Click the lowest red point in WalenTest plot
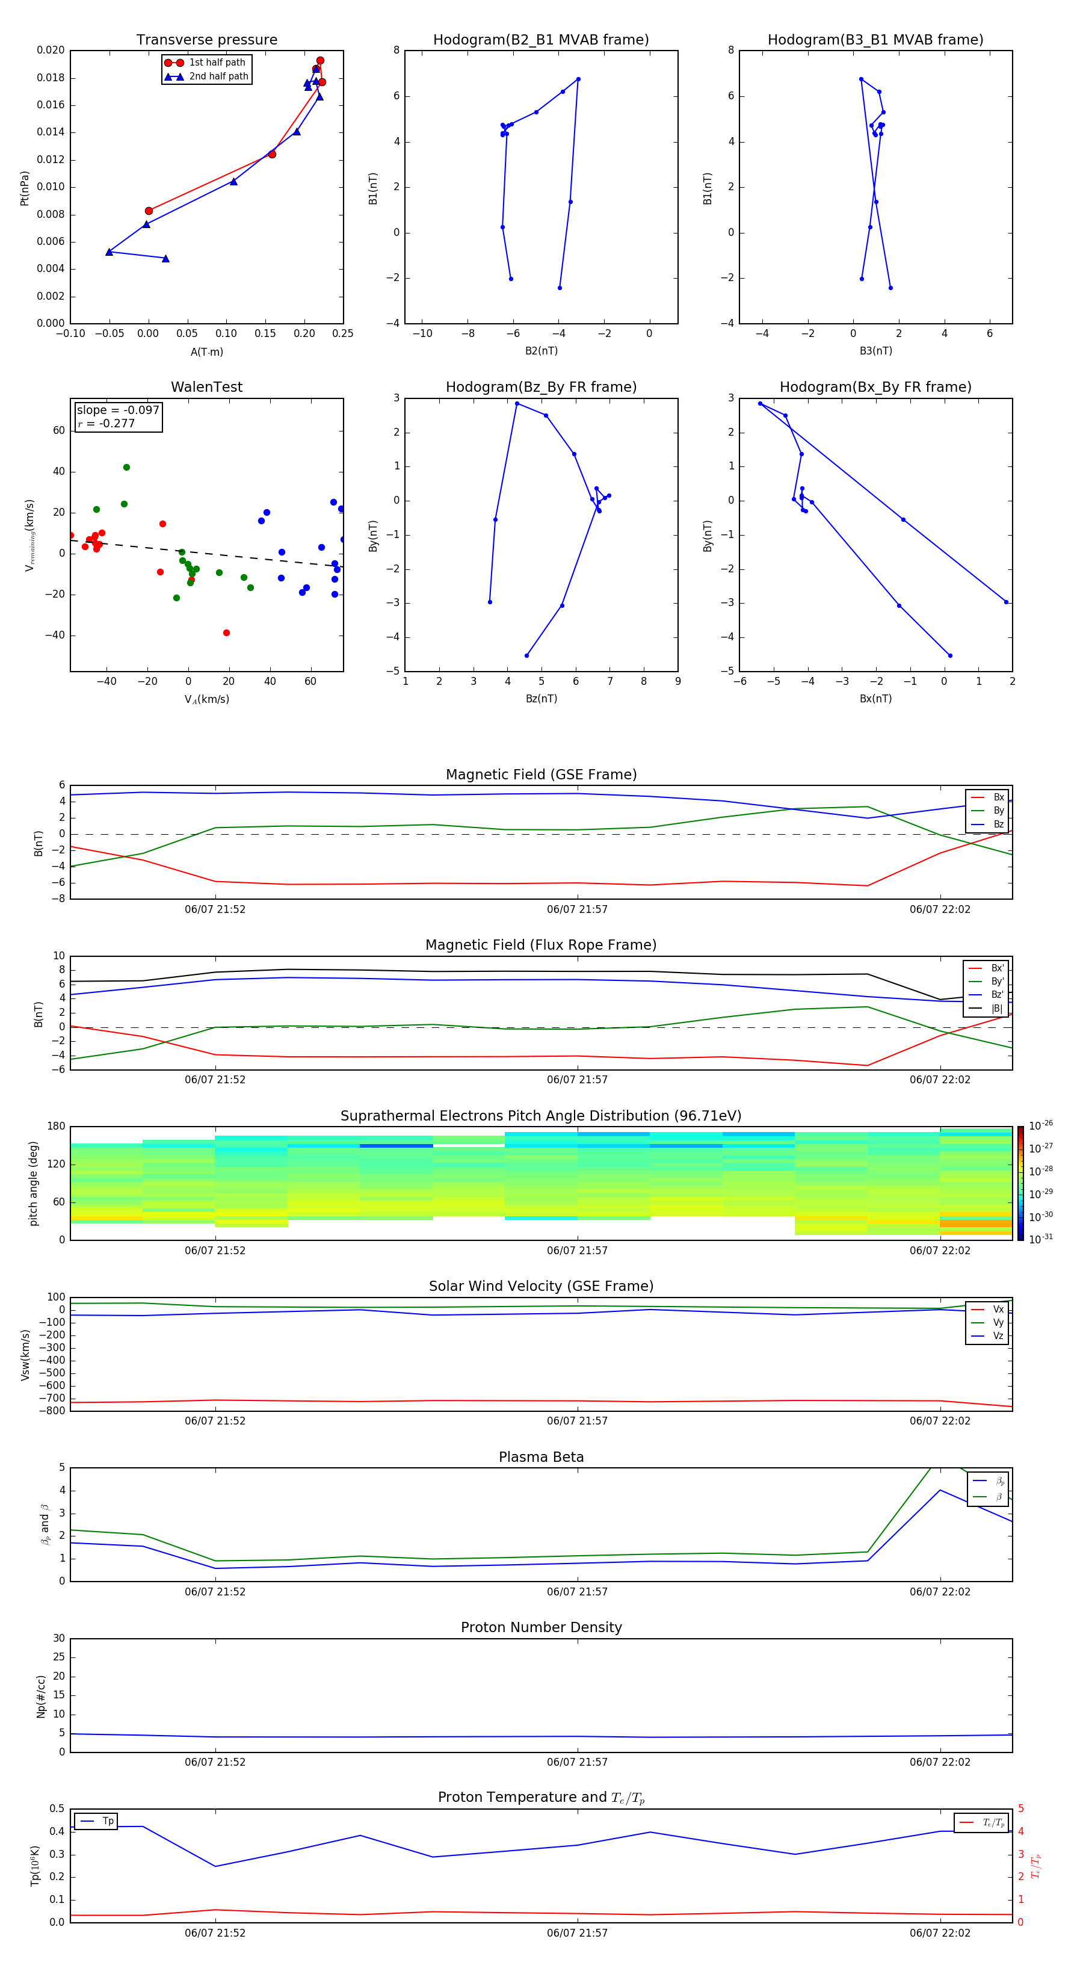 coord(226,633)
